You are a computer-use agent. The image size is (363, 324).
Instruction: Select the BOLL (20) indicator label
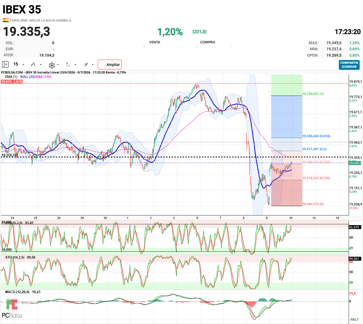coord(28,77)
